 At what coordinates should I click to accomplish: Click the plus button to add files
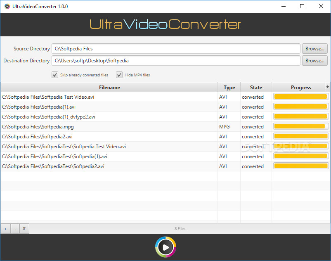(5, 229)
